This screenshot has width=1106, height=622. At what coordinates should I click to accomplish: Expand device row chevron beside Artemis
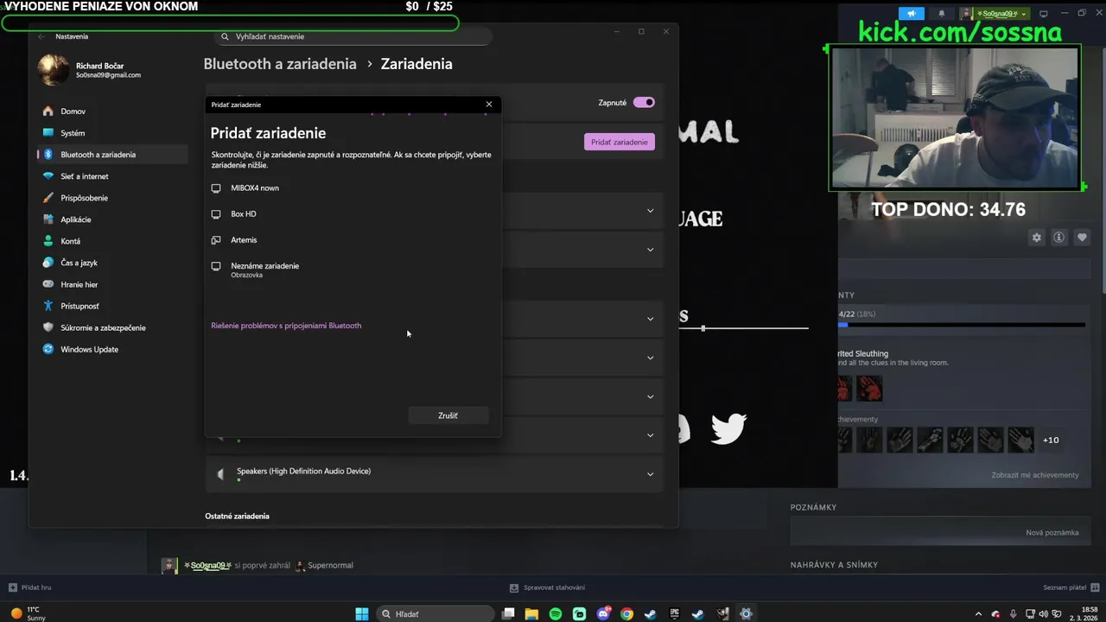(651, 250)
